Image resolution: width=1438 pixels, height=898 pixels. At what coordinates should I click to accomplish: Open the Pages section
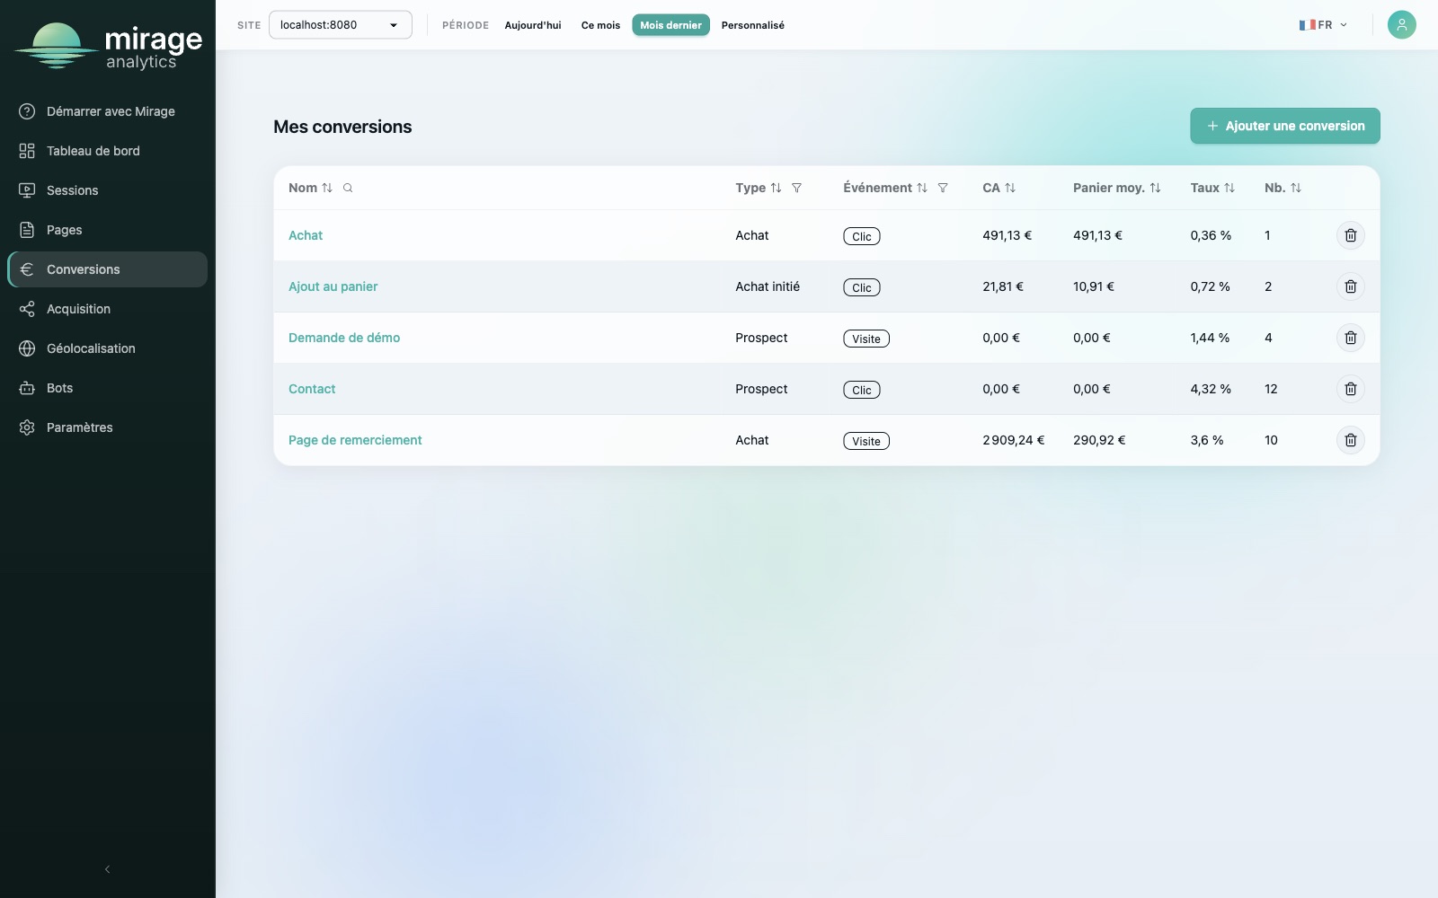pyautogui.click(x=107, y=230)
